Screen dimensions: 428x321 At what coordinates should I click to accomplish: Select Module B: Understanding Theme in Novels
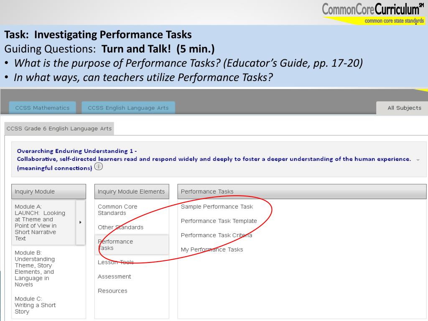pos(35,269)
